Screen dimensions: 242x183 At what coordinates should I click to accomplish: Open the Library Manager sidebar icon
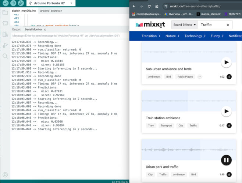pyautogui.click(x=5, y=34)
